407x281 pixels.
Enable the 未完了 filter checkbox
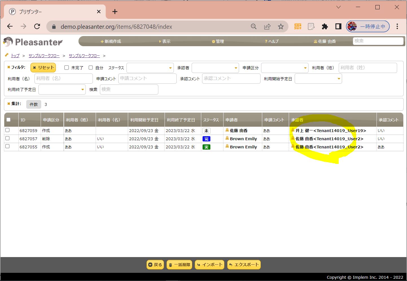pyautogui.click(x=67, y=68)
